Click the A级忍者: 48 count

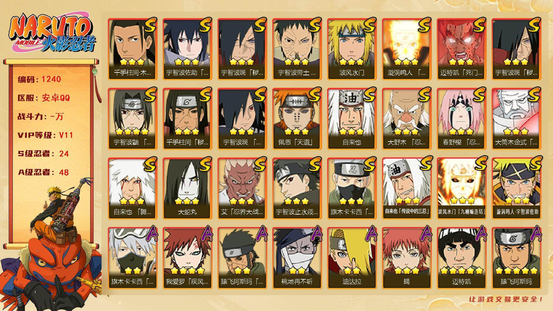point(43,172)
